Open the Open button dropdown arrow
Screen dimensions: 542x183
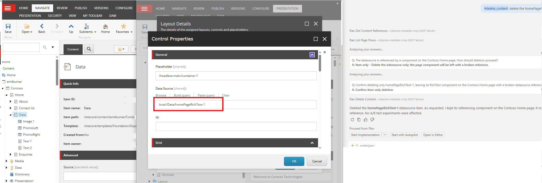click(x=31, y=32)
